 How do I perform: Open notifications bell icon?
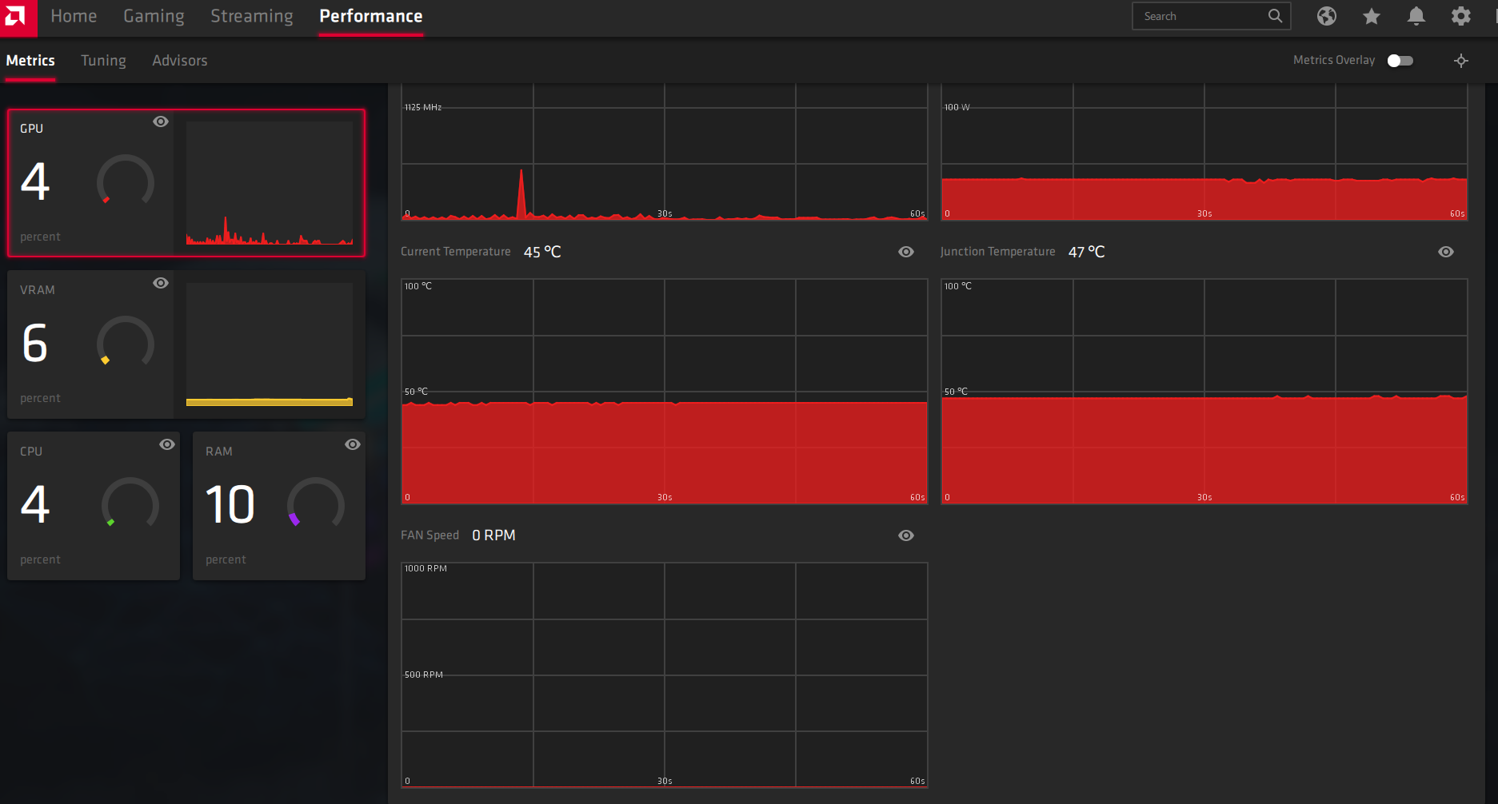click(1416, 16)
